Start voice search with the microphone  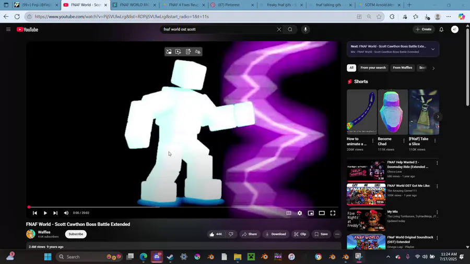[x=305, y=29]
